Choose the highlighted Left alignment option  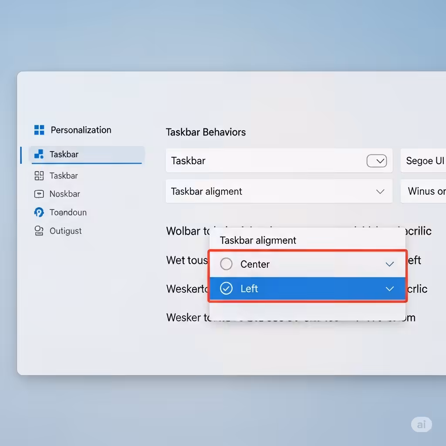tap(307, 289)
